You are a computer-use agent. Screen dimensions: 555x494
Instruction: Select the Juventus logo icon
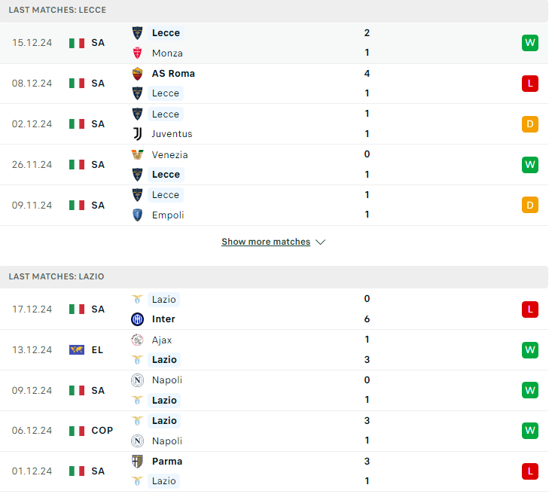139,135
